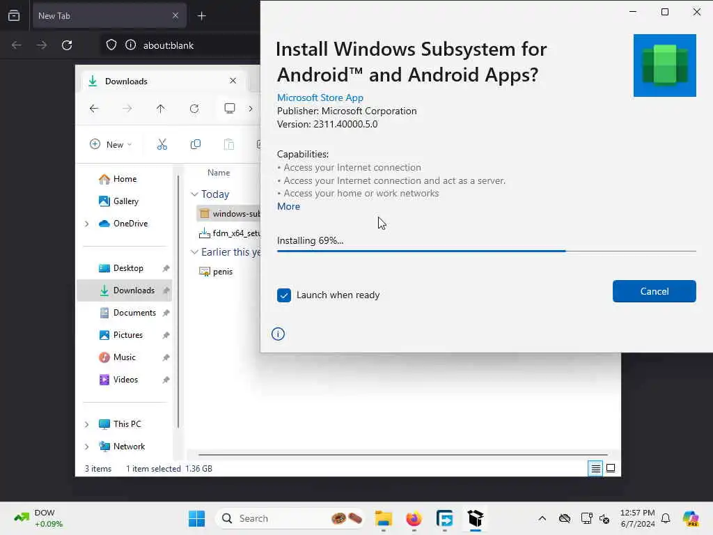Click the OneDrive cloud tray icon
The width and height of the screenshot is (713, 535).
coord(565,518)
